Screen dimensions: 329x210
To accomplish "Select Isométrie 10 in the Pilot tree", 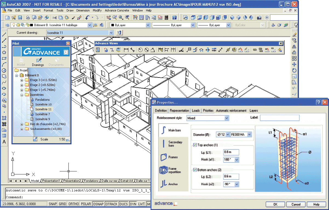I will [x=43, y=104].
